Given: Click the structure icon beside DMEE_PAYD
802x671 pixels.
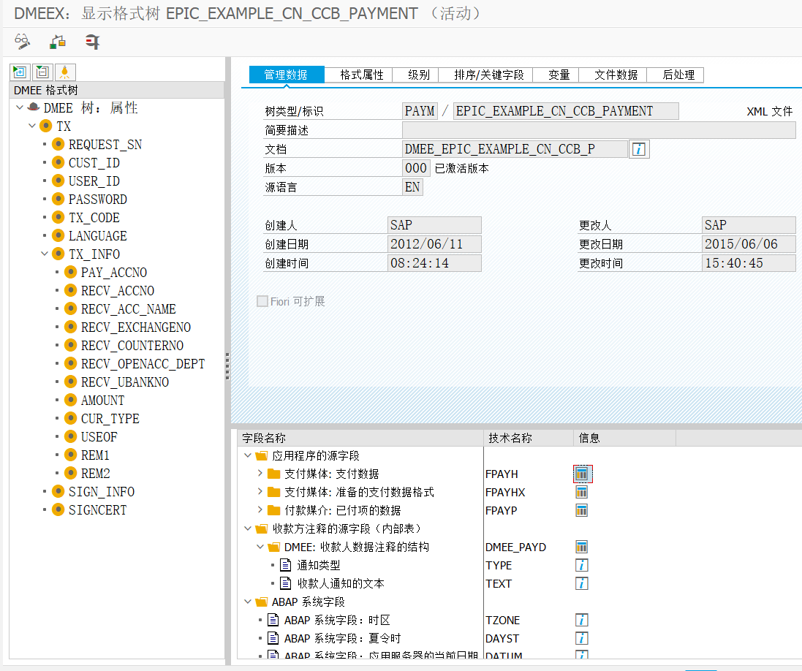Looking at the screenshot, I should [x=581, y=547].
